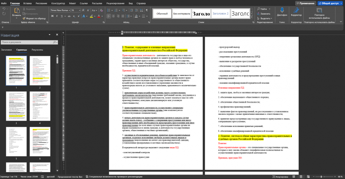Expand the font size dropdown

click(80, 10)
